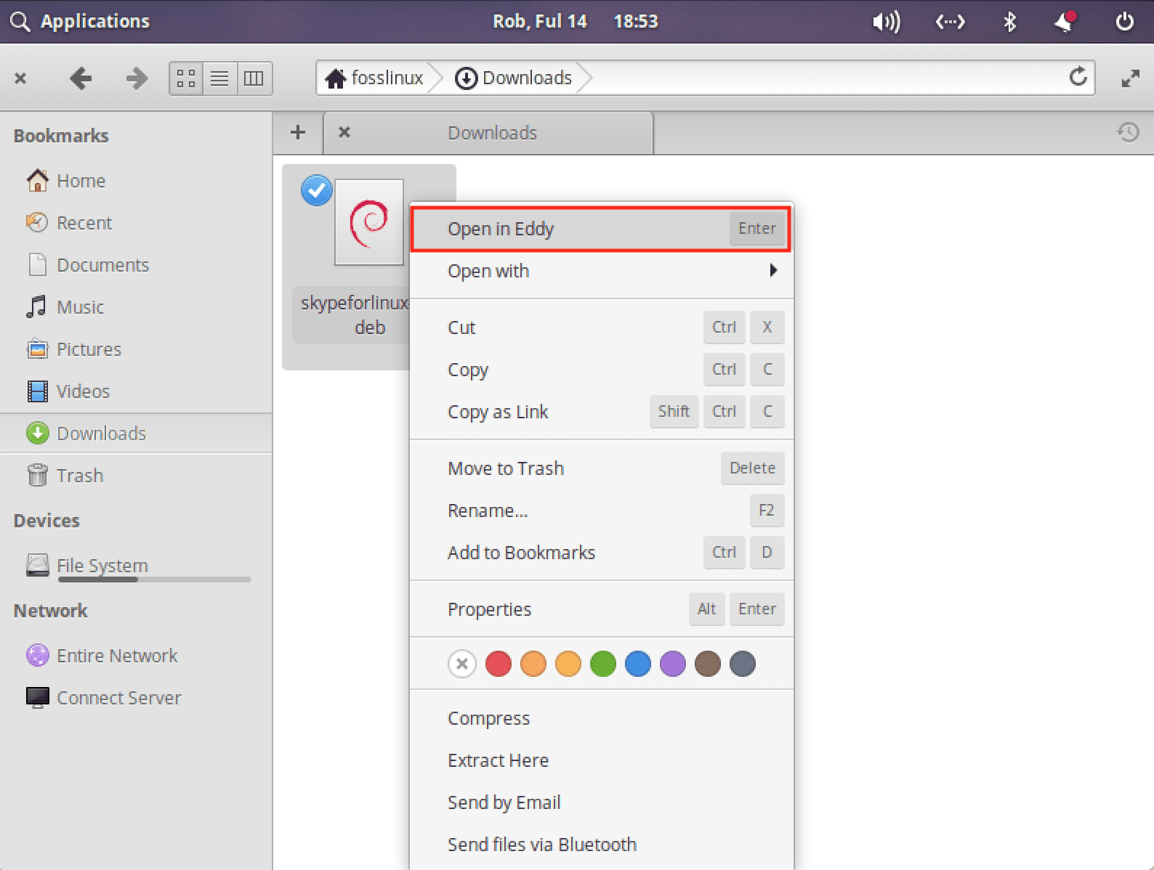
Task: Click the forward navigation arrow
Action: (x=136, y=78)
